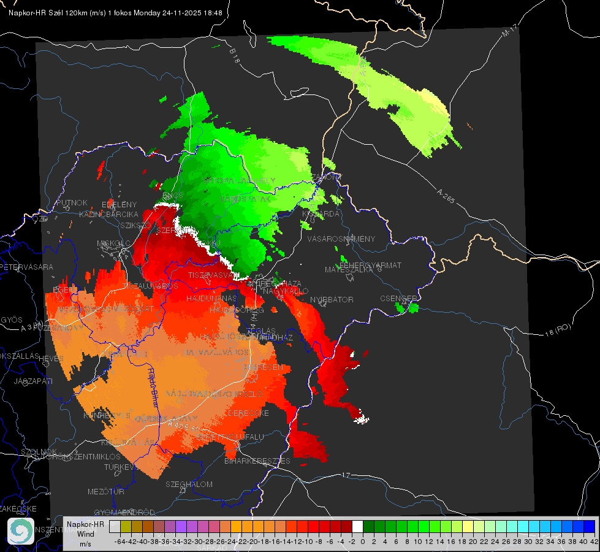Screen dimensions: 600x552
Task: Click the swirl logo icon at bottom-left
Action: pos(20,531)
